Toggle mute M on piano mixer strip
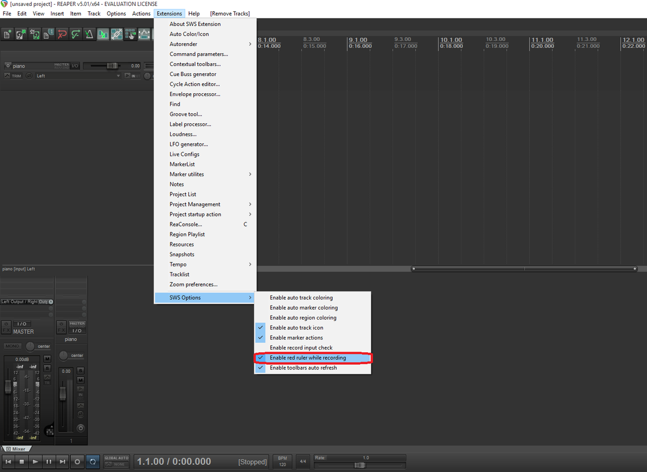The width and height of the screenshot is (647, 472). tap(80, 380)
